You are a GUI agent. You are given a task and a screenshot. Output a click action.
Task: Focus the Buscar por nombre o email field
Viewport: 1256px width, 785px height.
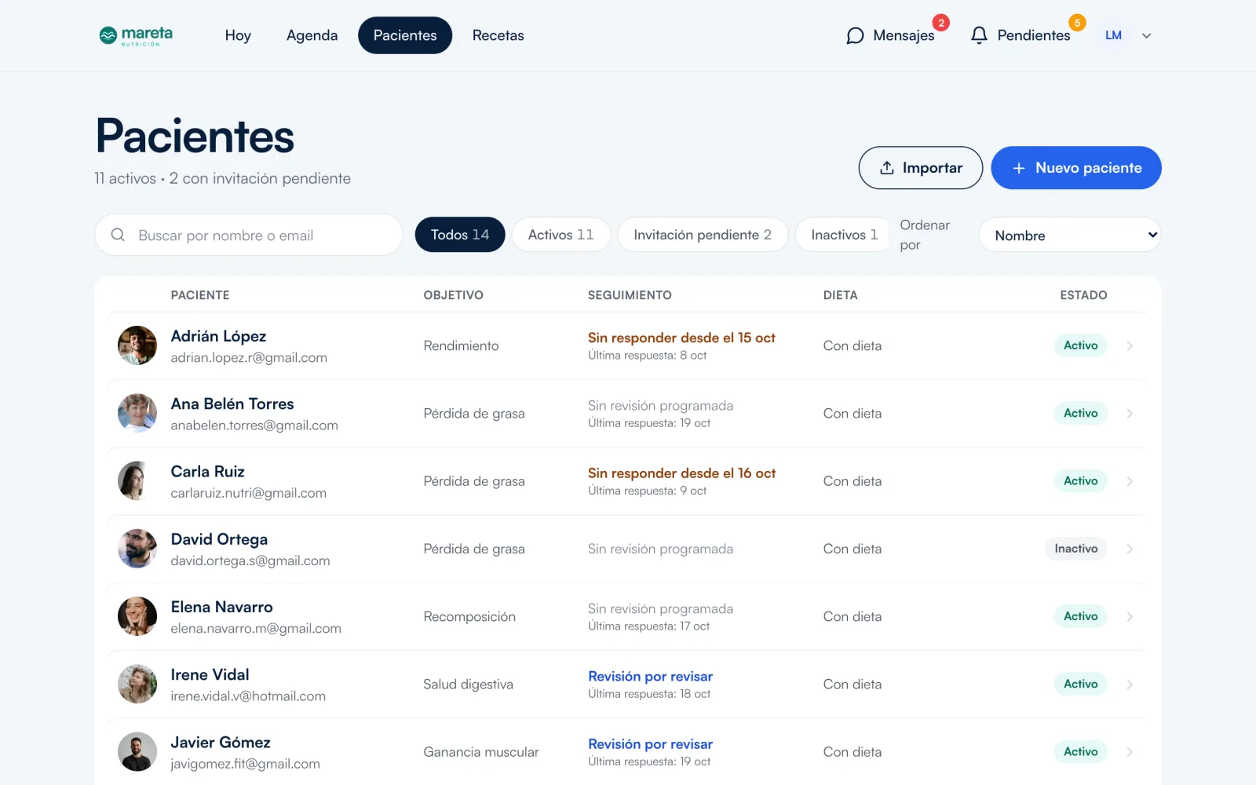click(249, 235)
